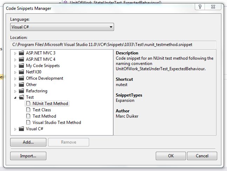
Task: Expand the ASP.NET MVC 3 node
Action: [15, 53]
